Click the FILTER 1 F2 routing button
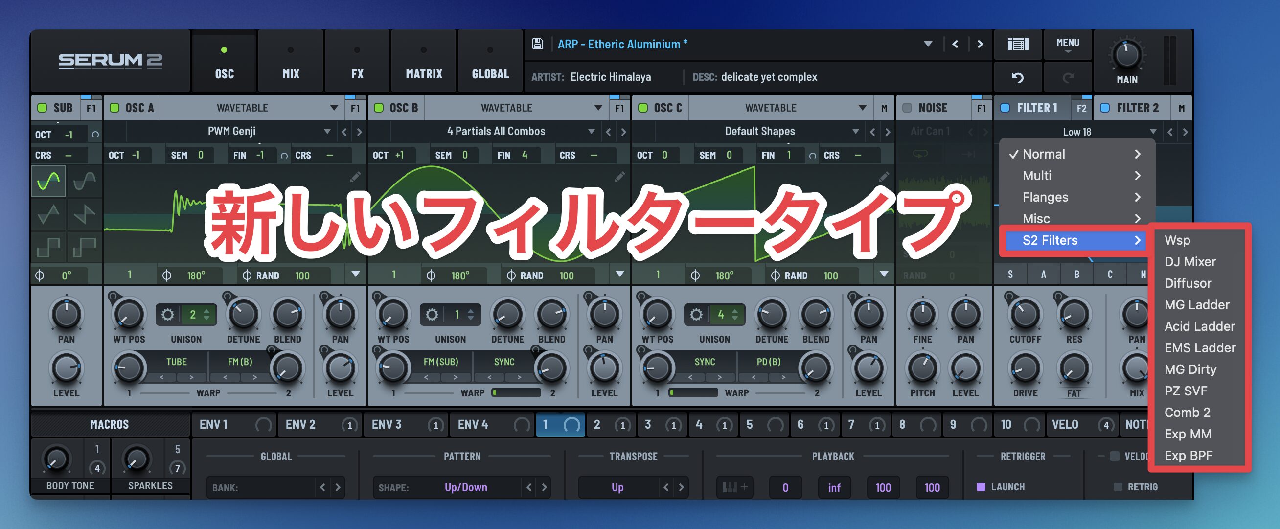Image resolution: width=1280 pixels, height=529 pixels. [1082, 108]
